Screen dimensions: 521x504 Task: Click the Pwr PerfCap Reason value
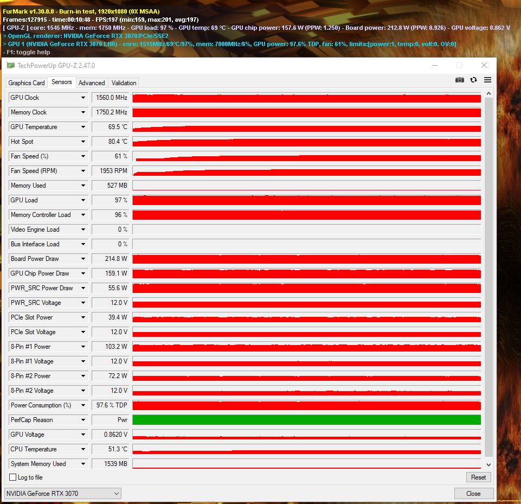point(111,419)
